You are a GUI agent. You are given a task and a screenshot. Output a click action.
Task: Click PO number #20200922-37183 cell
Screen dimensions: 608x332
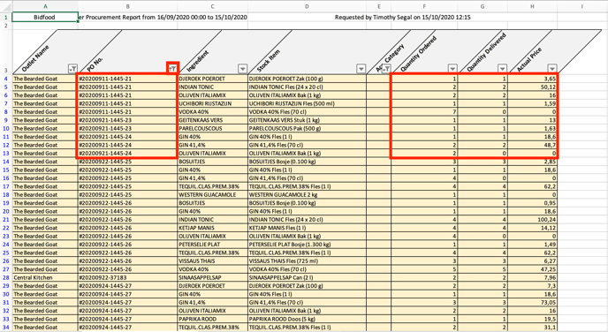click(127, 277)
